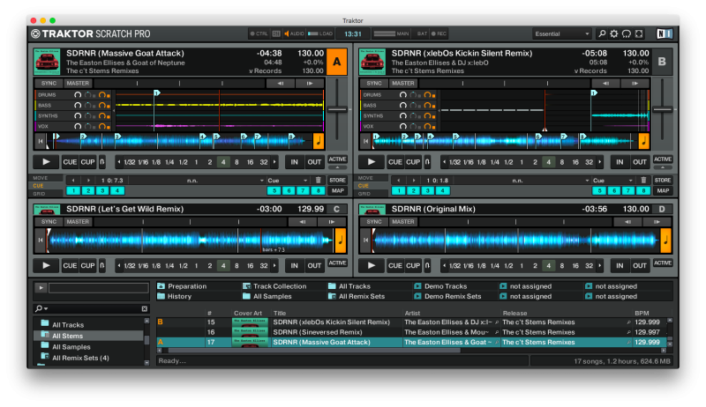
Task: Toggle loop ACTIVE on Deck B
Action: coord(663,159)
